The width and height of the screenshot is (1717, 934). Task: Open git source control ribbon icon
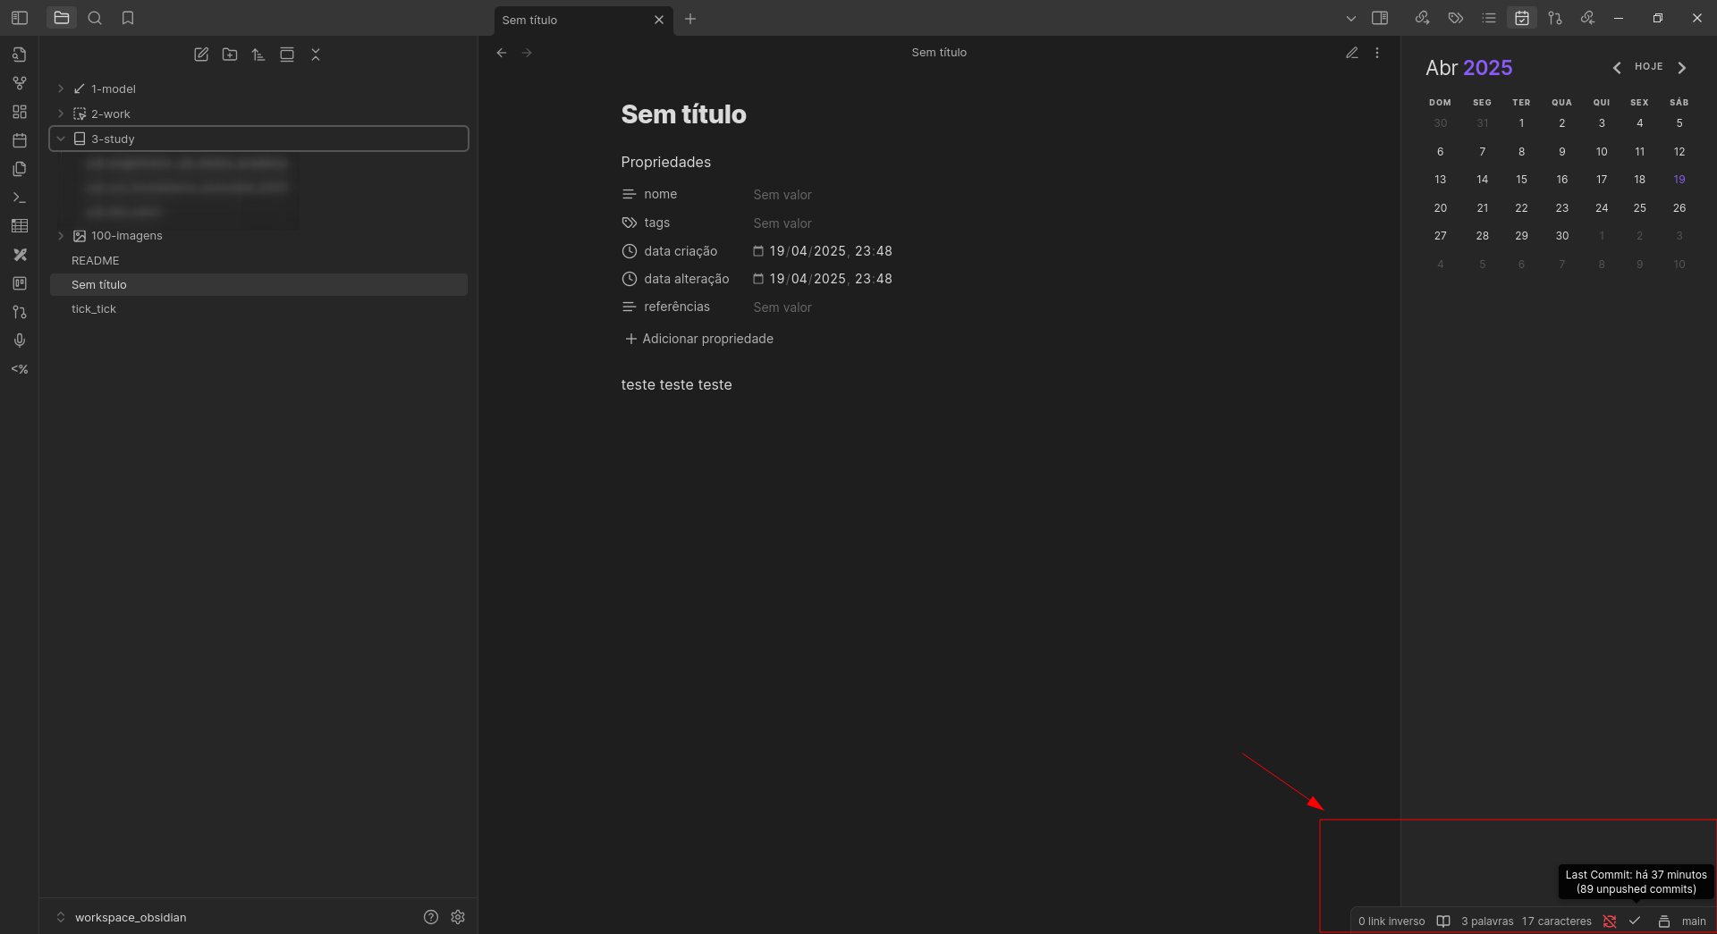point(20,312)
